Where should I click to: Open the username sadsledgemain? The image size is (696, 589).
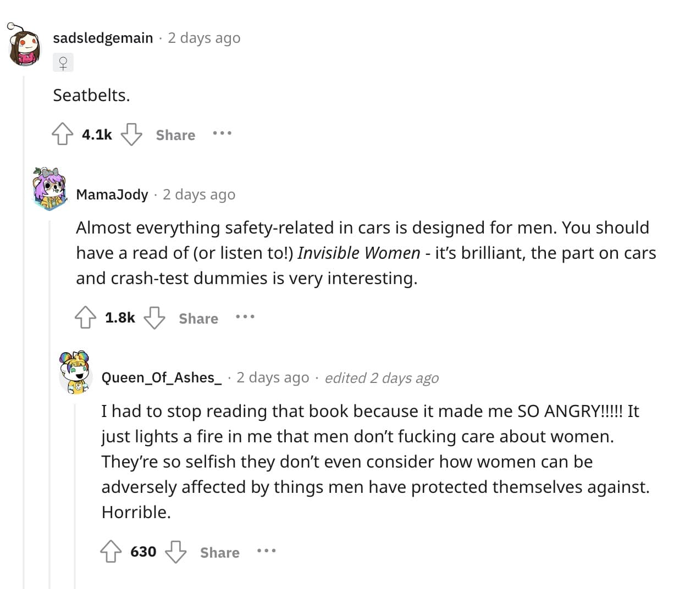coord(102,37)
